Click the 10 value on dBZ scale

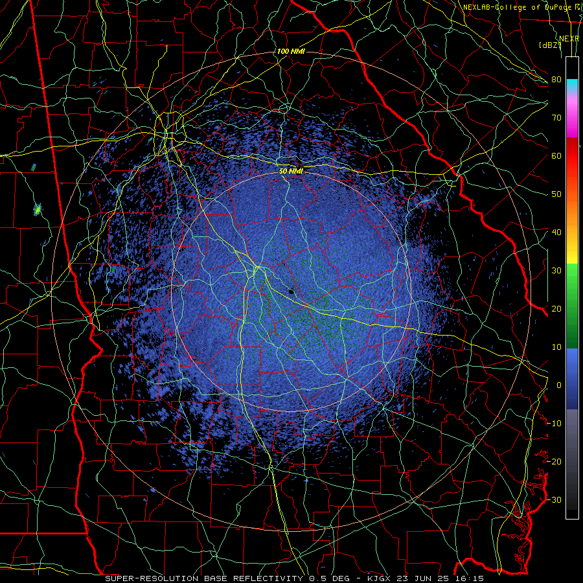[556, 347]
